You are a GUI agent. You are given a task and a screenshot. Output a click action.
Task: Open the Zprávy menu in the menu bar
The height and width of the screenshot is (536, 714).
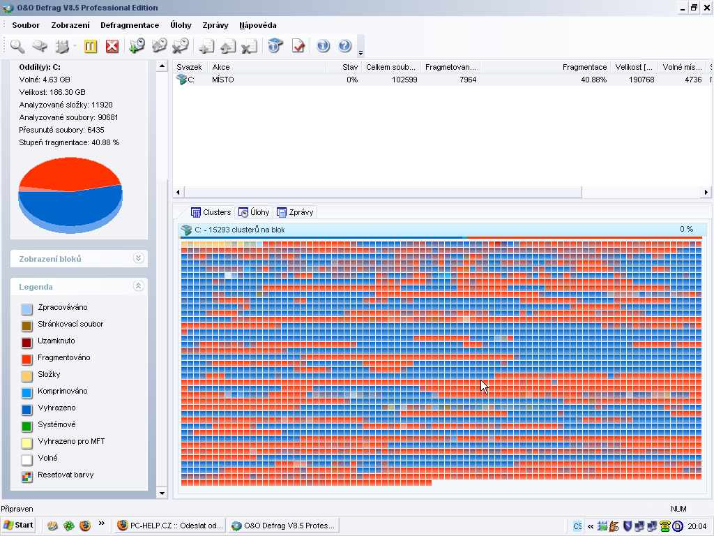click(215, 25)
